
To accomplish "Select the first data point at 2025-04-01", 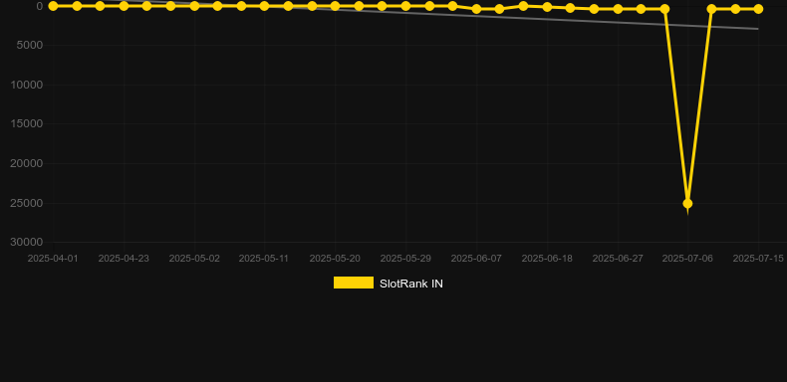I will (53, 6).
